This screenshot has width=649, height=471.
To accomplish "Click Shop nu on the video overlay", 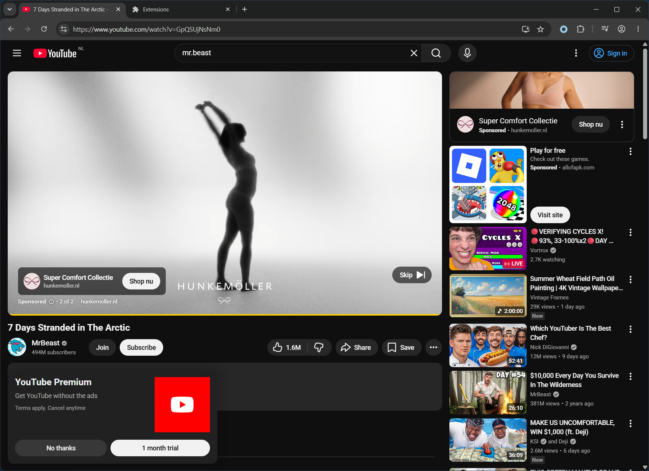I will point(141,281).
